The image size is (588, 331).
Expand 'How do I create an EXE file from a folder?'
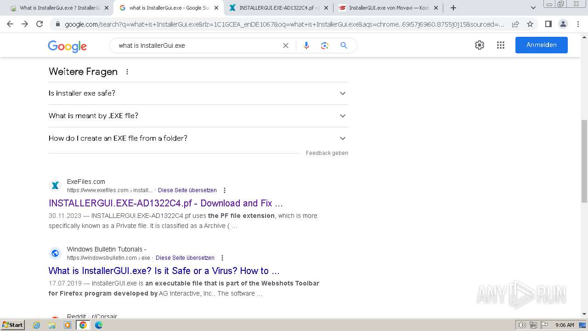(198, 138)
